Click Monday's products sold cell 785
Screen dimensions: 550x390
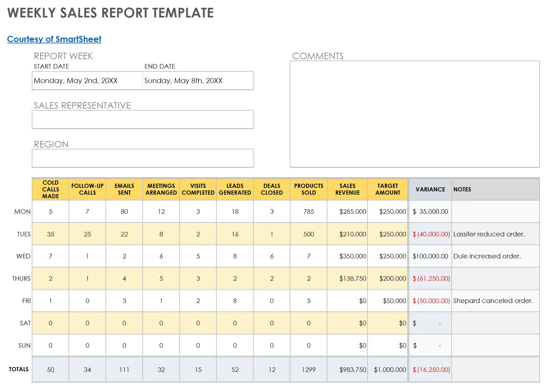pos(309,211)
